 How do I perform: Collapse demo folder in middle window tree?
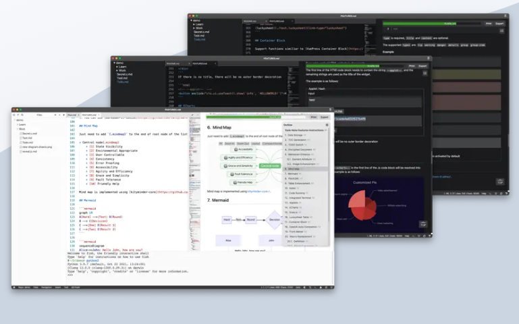pyautogui.click(x=114, y=63)
